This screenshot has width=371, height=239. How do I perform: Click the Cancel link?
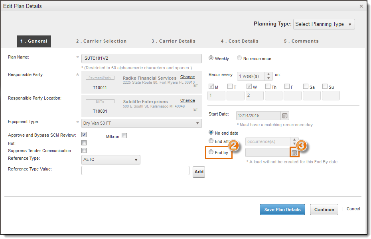tap(353, 209)
